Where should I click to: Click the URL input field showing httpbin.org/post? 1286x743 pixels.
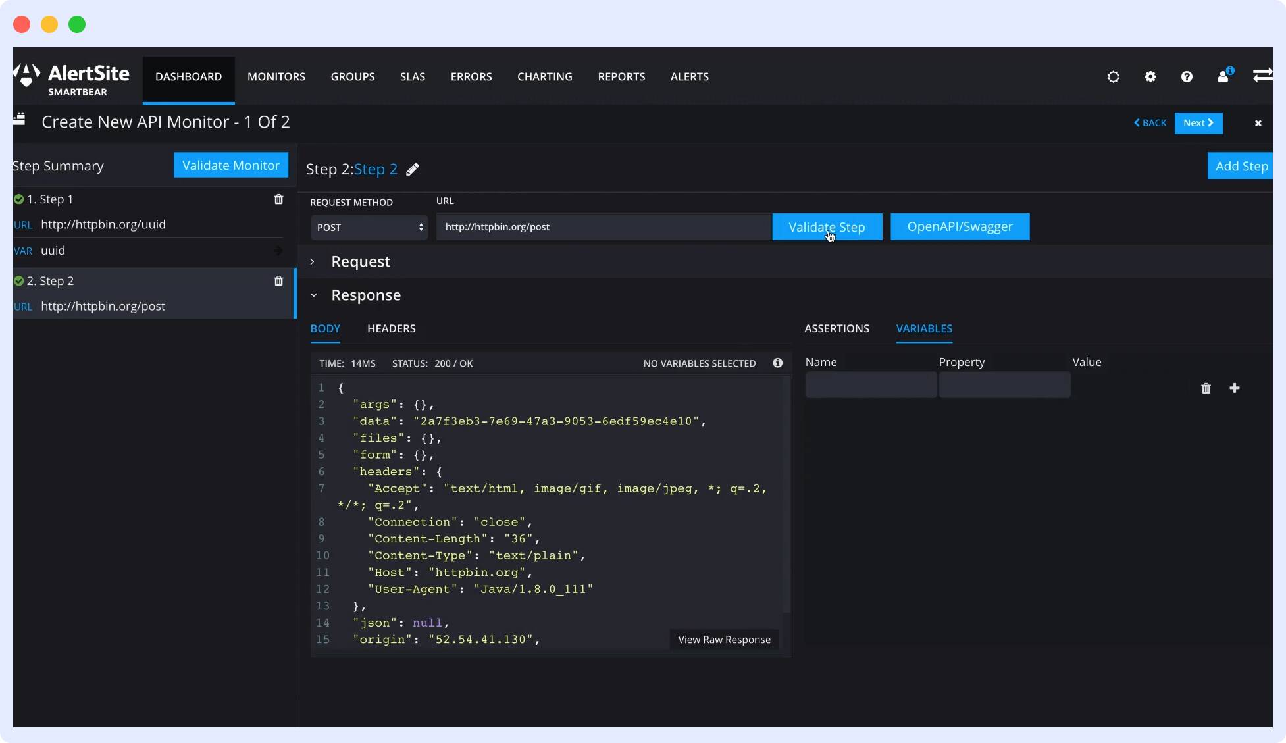point(602,227)
